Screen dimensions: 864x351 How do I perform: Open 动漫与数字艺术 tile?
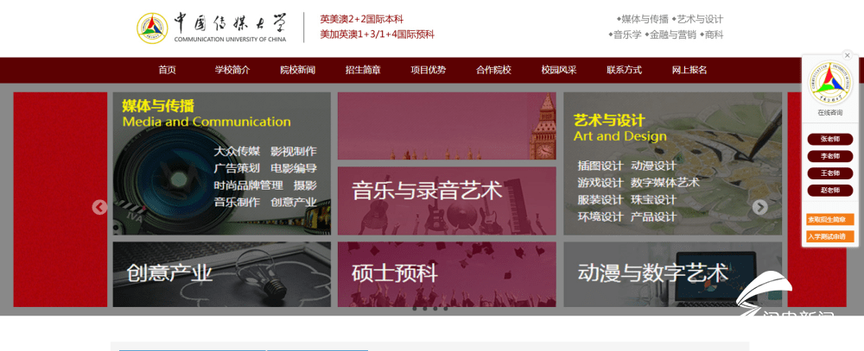[672, 274]
